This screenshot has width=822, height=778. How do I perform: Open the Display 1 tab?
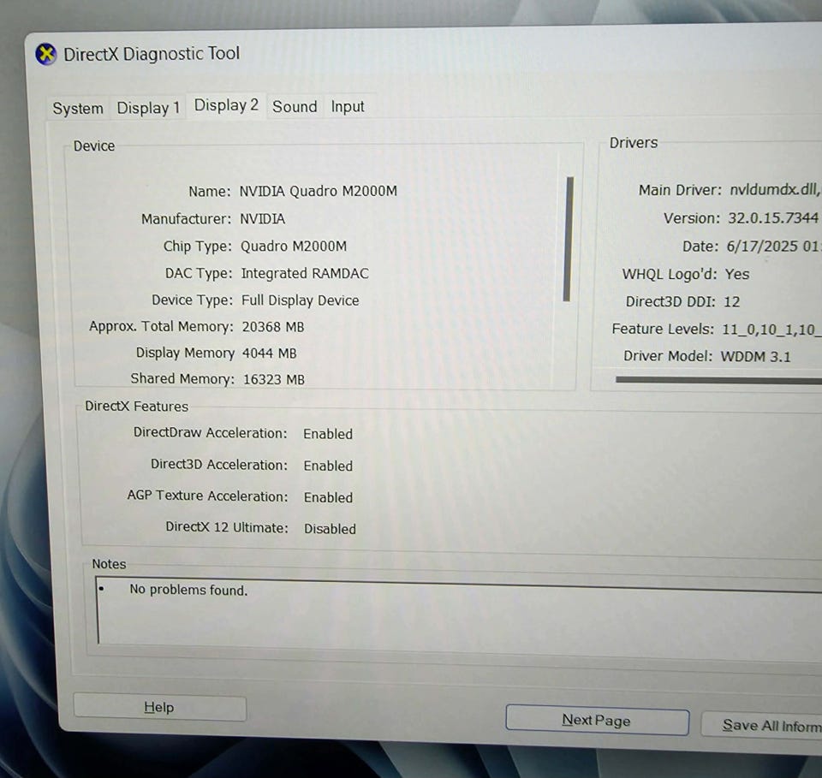(x=148, y=108)
